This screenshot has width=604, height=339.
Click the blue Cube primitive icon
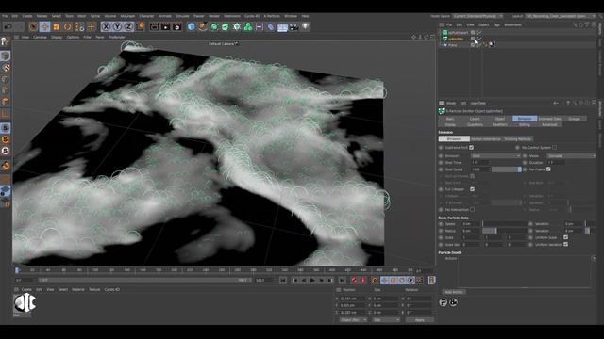191,26
